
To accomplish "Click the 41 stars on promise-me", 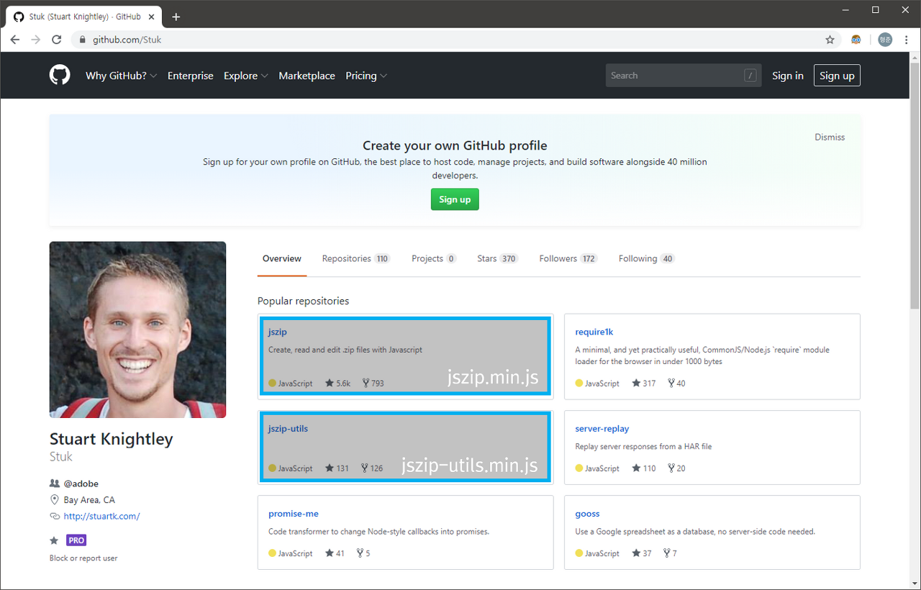I will pyautogui.click(x=335, y=553).
